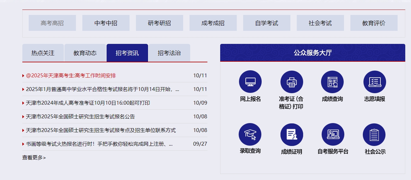Open the 成绩证明 document icon
The width and height of the screenshot is (411, 180).
(291, 134)
